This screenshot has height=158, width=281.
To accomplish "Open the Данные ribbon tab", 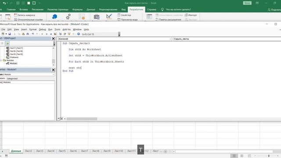I will point(91,10).
